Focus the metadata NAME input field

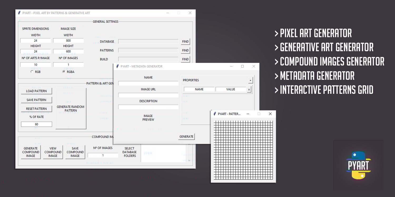[148, 83]
